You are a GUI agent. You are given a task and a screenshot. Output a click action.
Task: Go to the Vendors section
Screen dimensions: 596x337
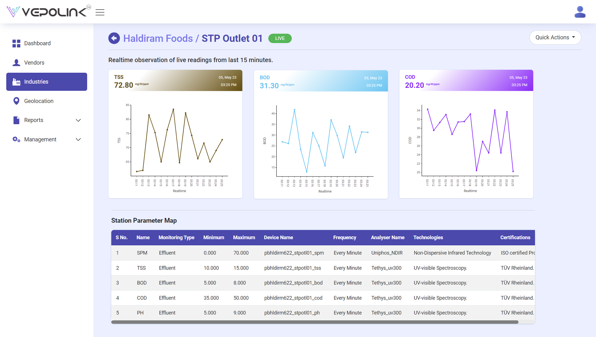[47, 63]
